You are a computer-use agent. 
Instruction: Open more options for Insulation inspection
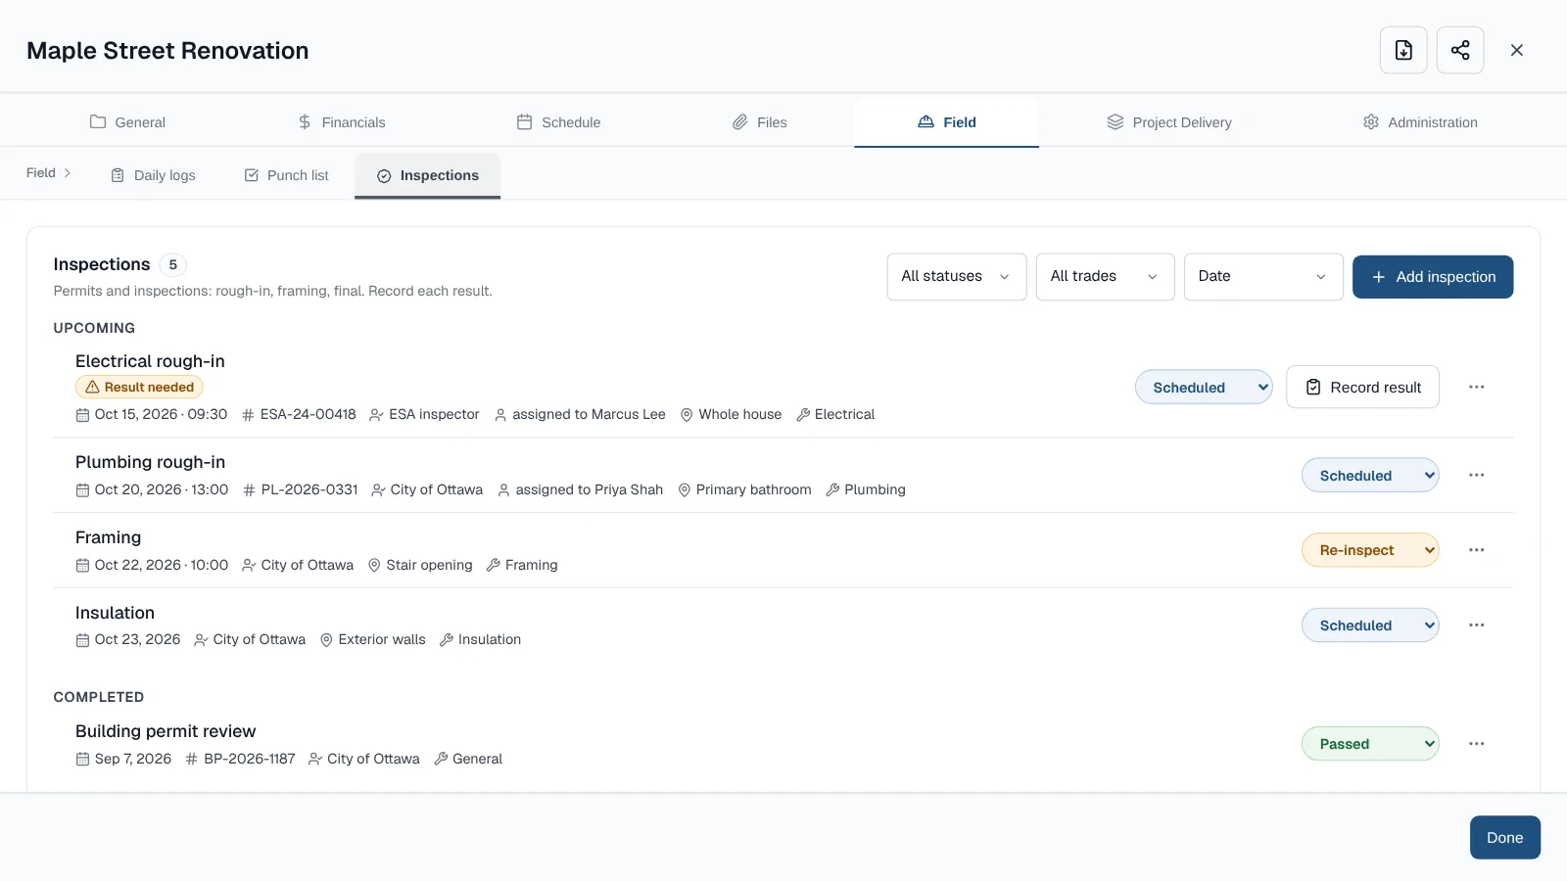(x=1477, y=626)
